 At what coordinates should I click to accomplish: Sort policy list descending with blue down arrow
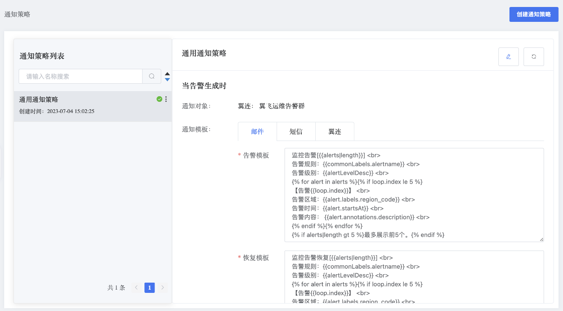[x=168, y=79]
